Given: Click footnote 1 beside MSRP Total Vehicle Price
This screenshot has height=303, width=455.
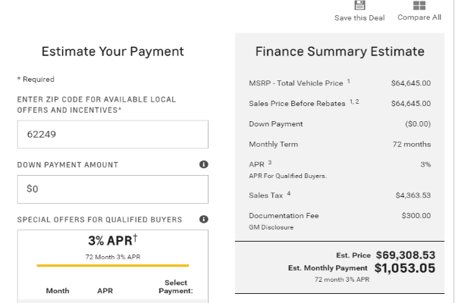Looking at the screenshot, I should [x=348, y=80].
